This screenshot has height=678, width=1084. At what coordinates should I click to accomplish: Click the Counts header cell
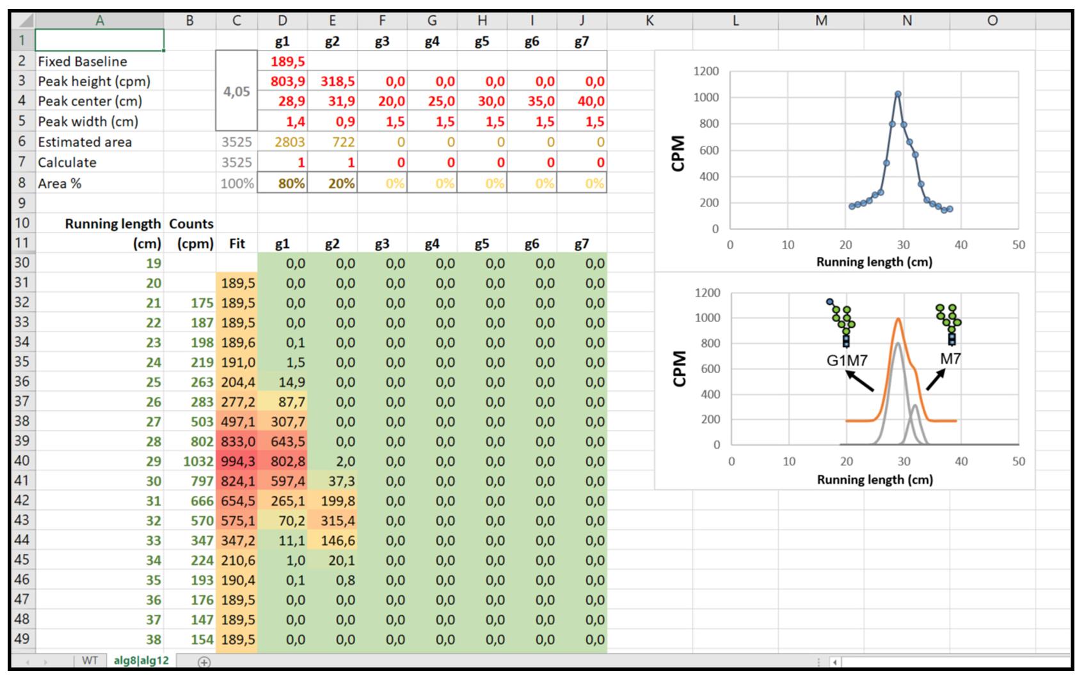(x=190, y=224)
